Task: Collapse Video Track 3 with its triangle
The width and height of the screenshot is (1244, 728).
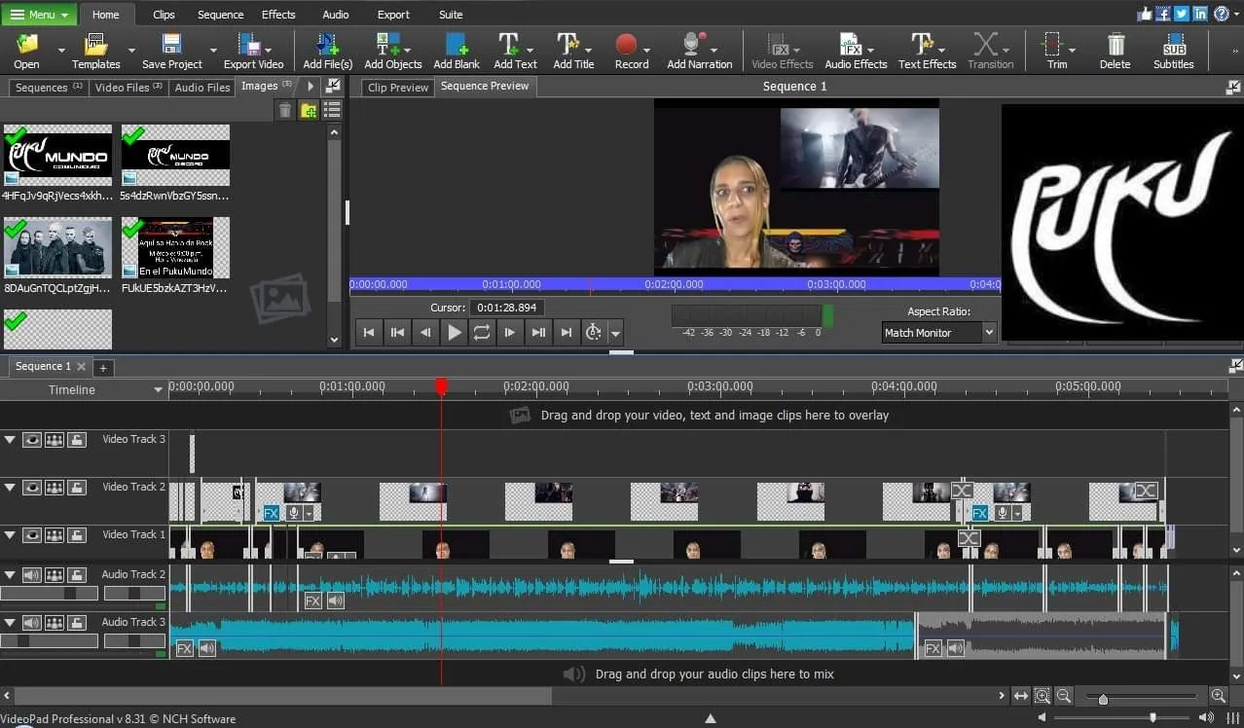Action: [x=10, y=440]
